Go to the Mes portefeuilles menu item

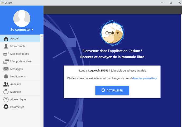[x=21, y=61]
